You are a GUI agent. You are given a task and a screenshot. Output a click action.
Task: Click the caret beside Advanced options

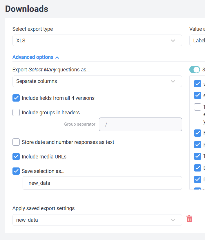(x=57, y=57)
